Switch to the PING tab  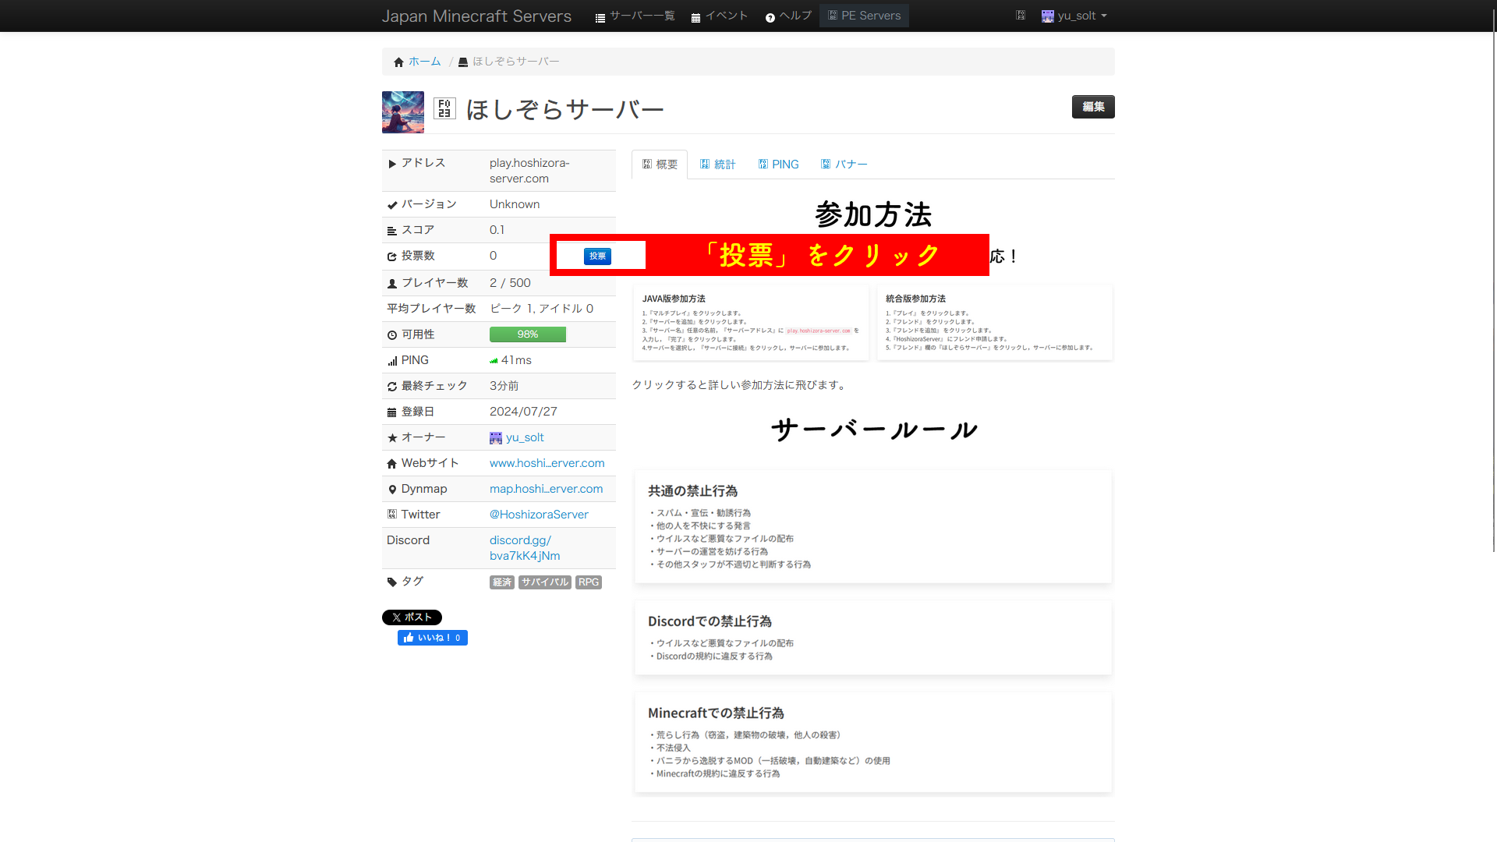click(778, 165)
